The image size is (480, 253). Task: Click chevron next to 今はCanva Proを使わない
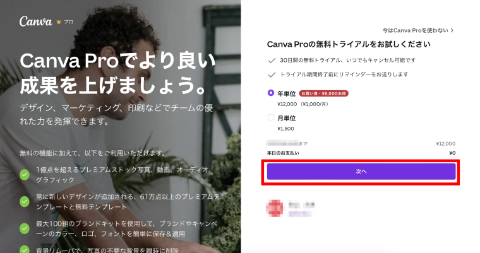[x=452, y=30]
